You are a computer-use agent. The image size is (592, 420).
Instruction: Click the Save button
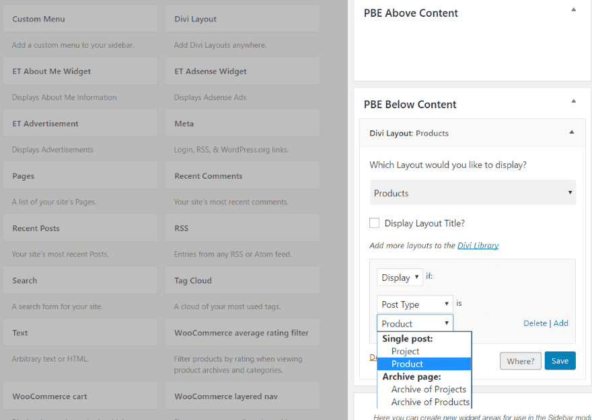click(560, 361)
